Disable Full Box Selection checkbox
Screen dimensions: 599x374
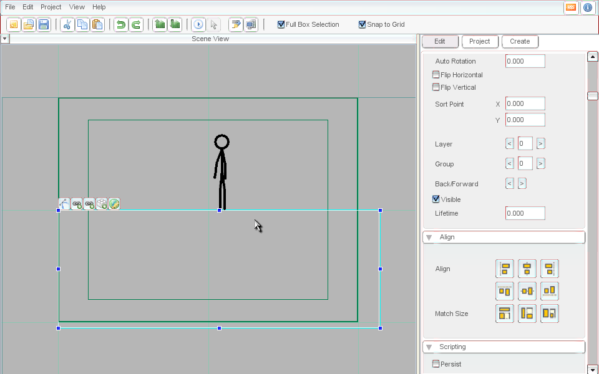click(281, 25)
